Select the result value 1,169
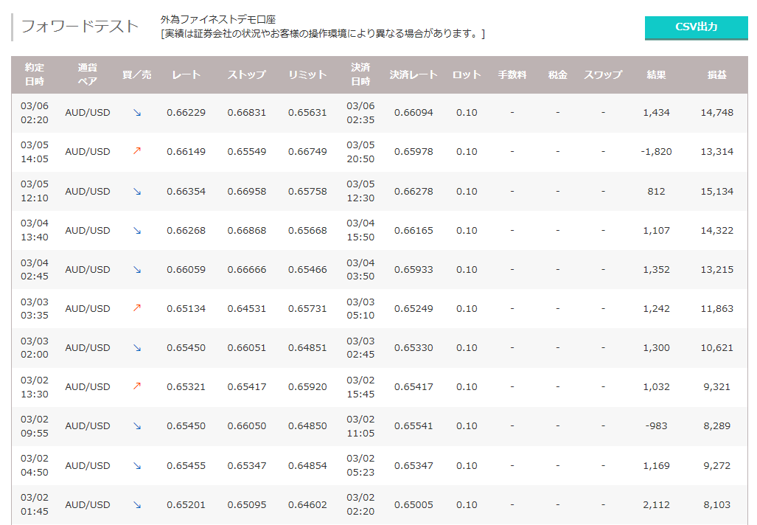 (656, 465)
